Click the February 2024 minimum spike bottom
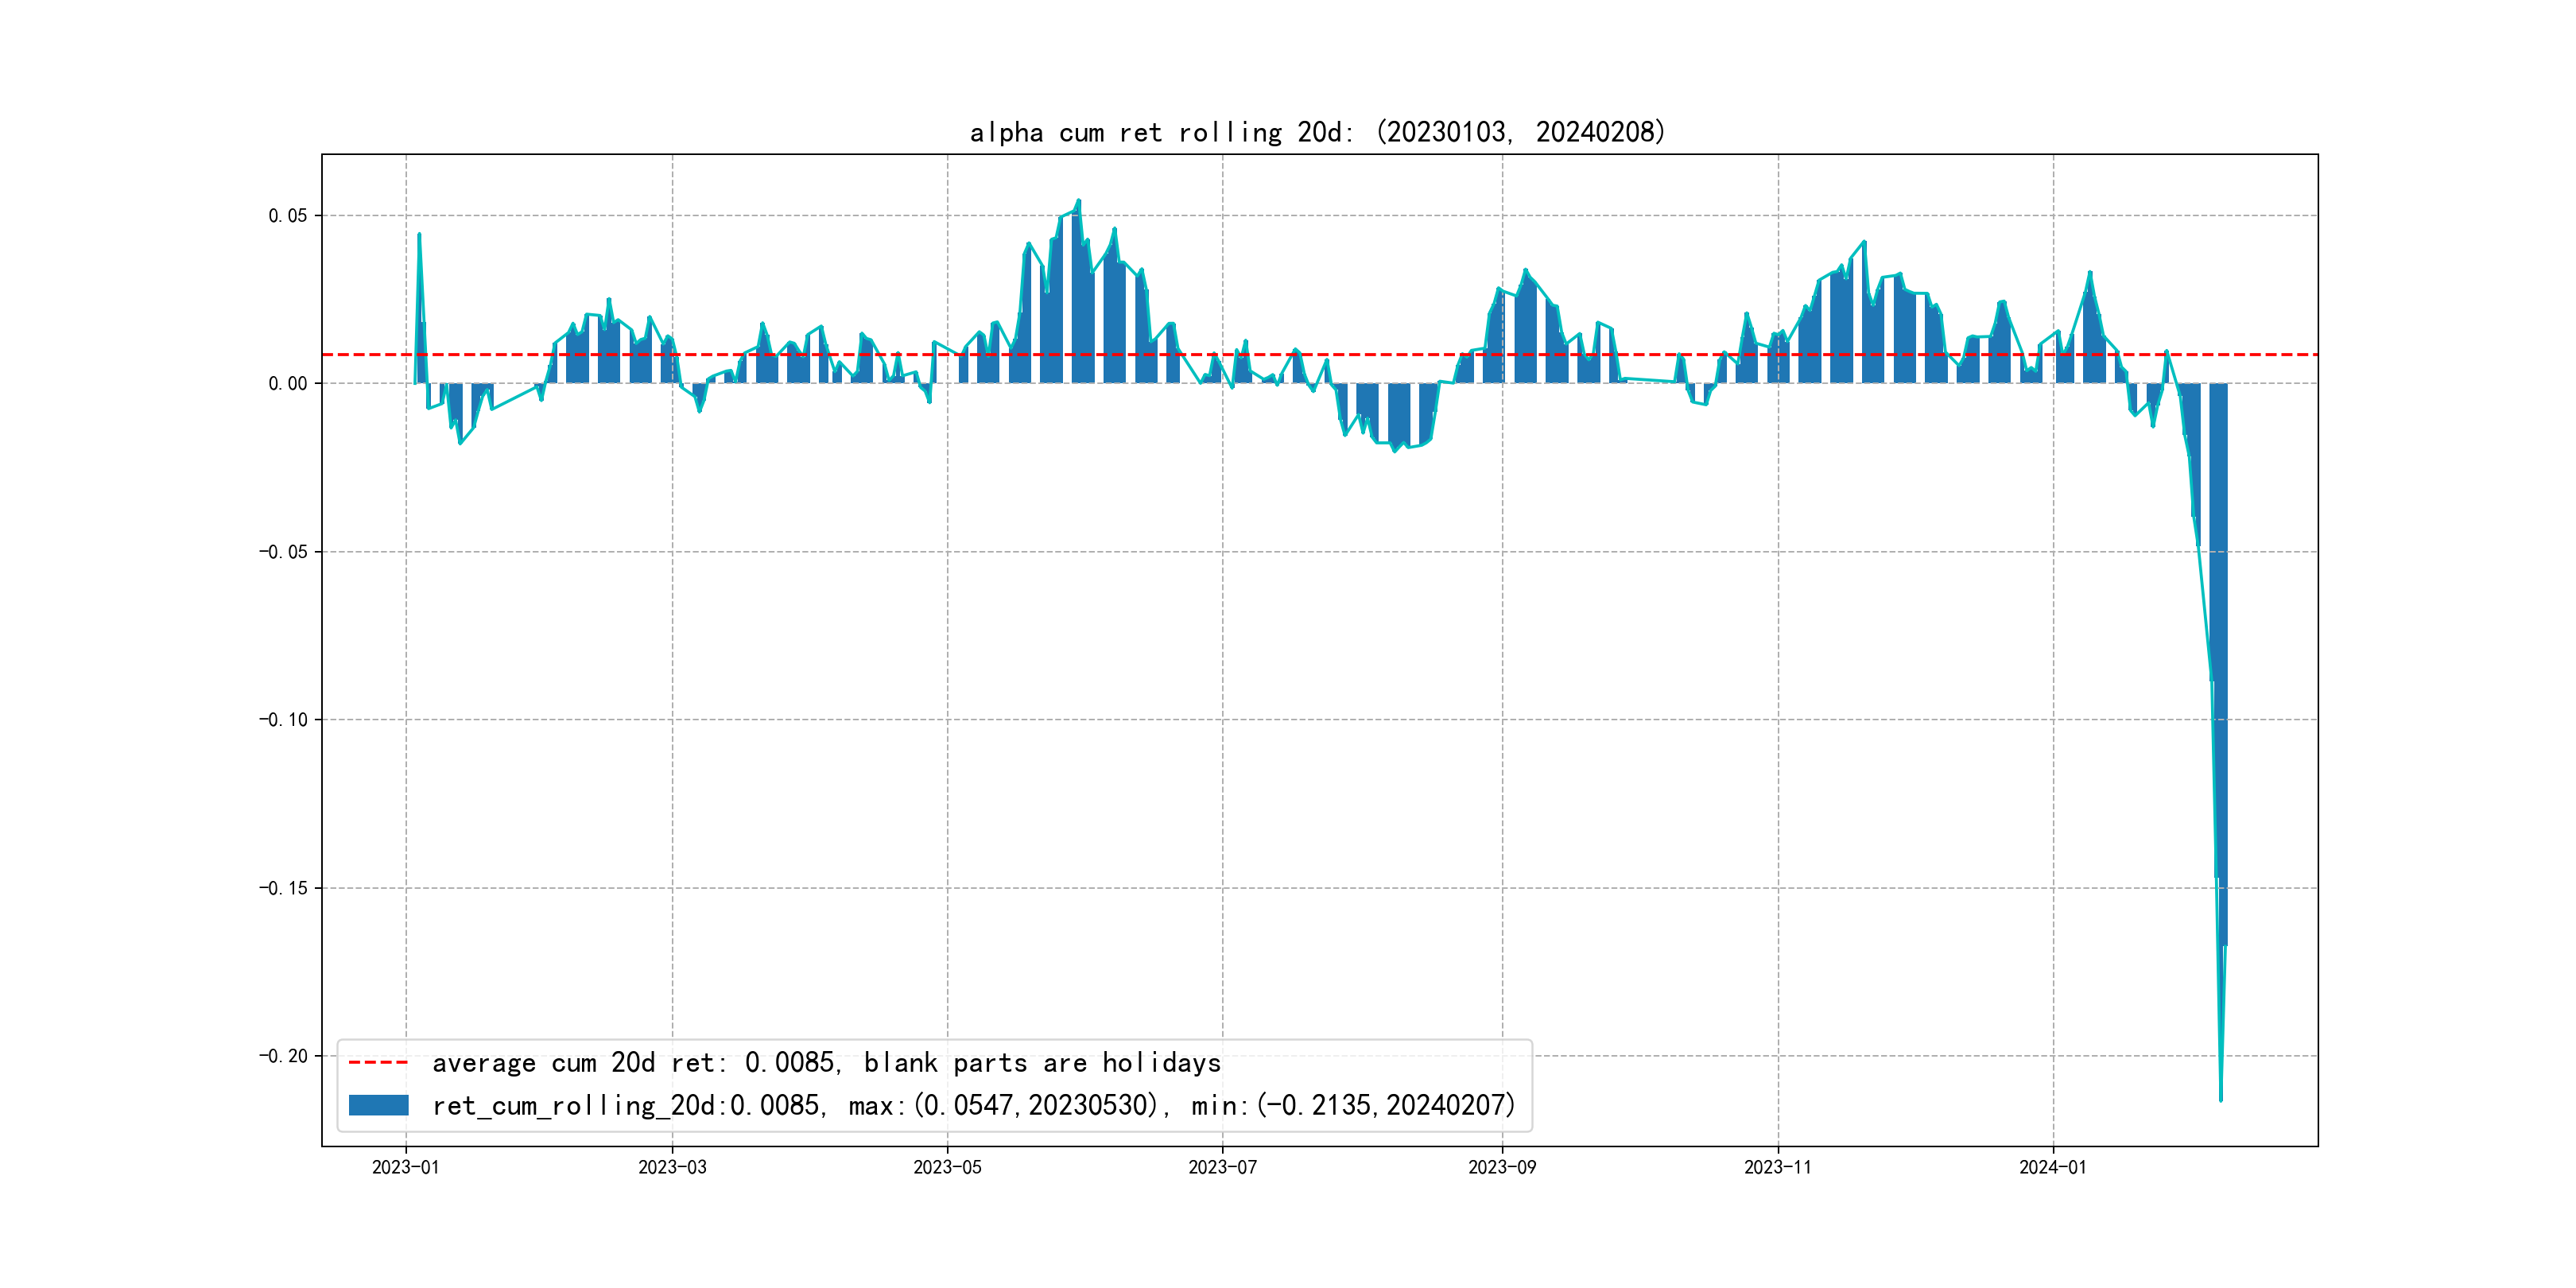The image size is (2576, 1288). click(x=2221, y=1099)
